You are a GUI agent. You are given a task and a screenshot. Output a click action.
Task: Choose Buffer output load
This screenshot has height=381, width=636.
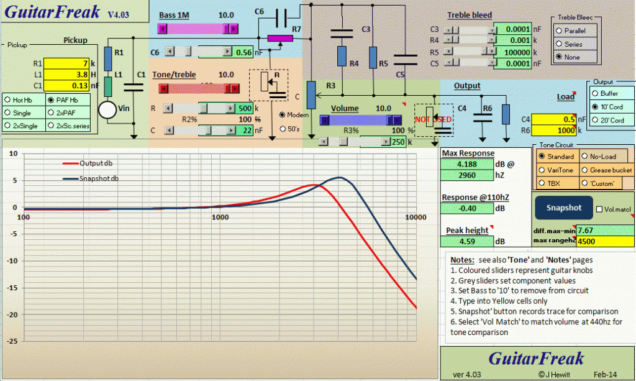coord(595,93)
